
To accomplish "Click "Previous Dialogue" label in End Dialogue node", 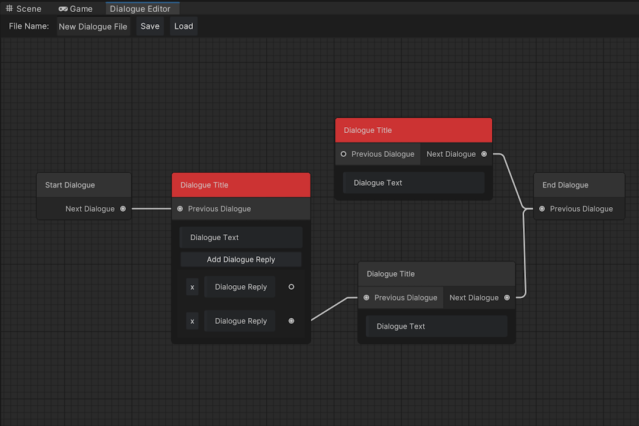I will point(582,209).
